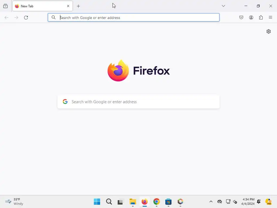Open Task View on taskbar
Viewport: 277px width, 208px height.
pos(120,202)
